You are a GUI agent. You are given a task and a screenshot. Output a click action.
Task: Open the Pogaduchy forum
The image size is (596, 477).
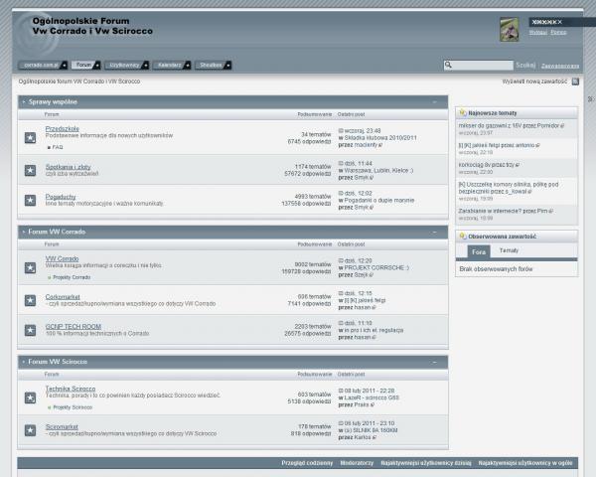coord(61,197)
